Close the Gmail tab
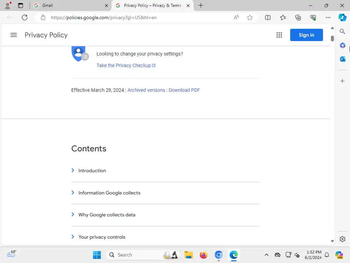350x263 pixels. tap(107, 5)
